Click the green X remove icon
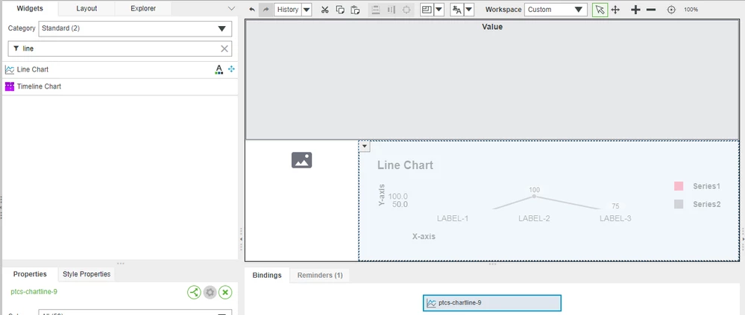 pyautogui.click(x=226, y=292)
